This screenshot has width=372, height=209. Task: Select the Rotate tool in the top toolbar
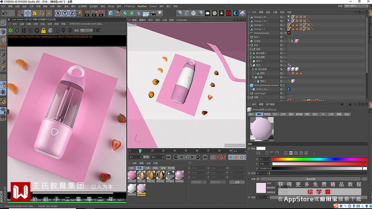pos(41,13)
